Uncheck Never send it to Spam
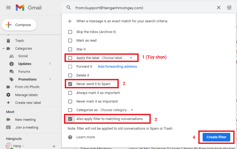The width and height of the screenshot is (237, 149). click(70, 84)
